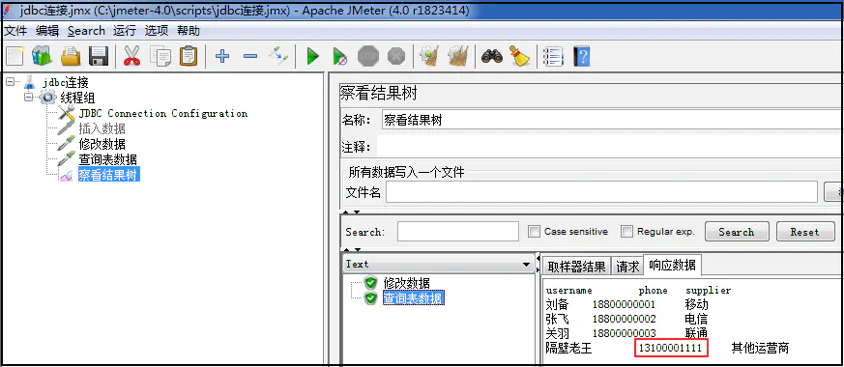Image resolution: width=844 pixels, height=367 pixels.
Task: Open the 文件 menu
Action: click(15, 31)
